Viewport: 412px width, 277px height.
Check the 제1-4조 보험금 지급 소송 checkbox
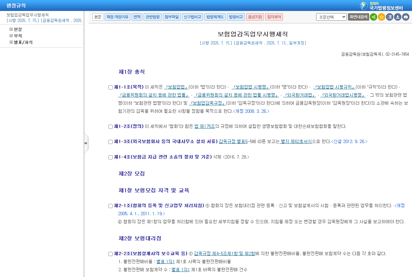110,157
